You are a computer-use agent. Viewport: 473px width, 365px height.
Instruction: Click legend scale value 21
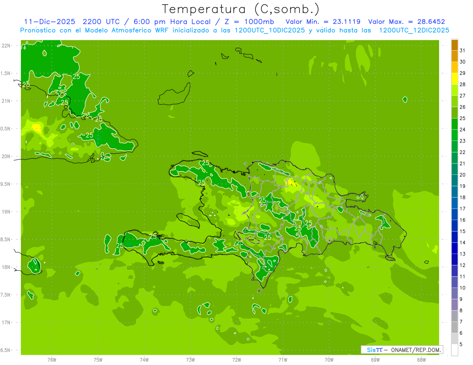[x=462, y=163]
